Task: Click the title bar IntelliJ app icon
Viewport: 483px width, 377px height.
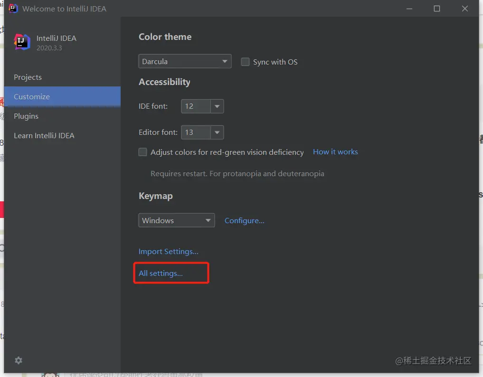Action: click(x=13, y=9)
